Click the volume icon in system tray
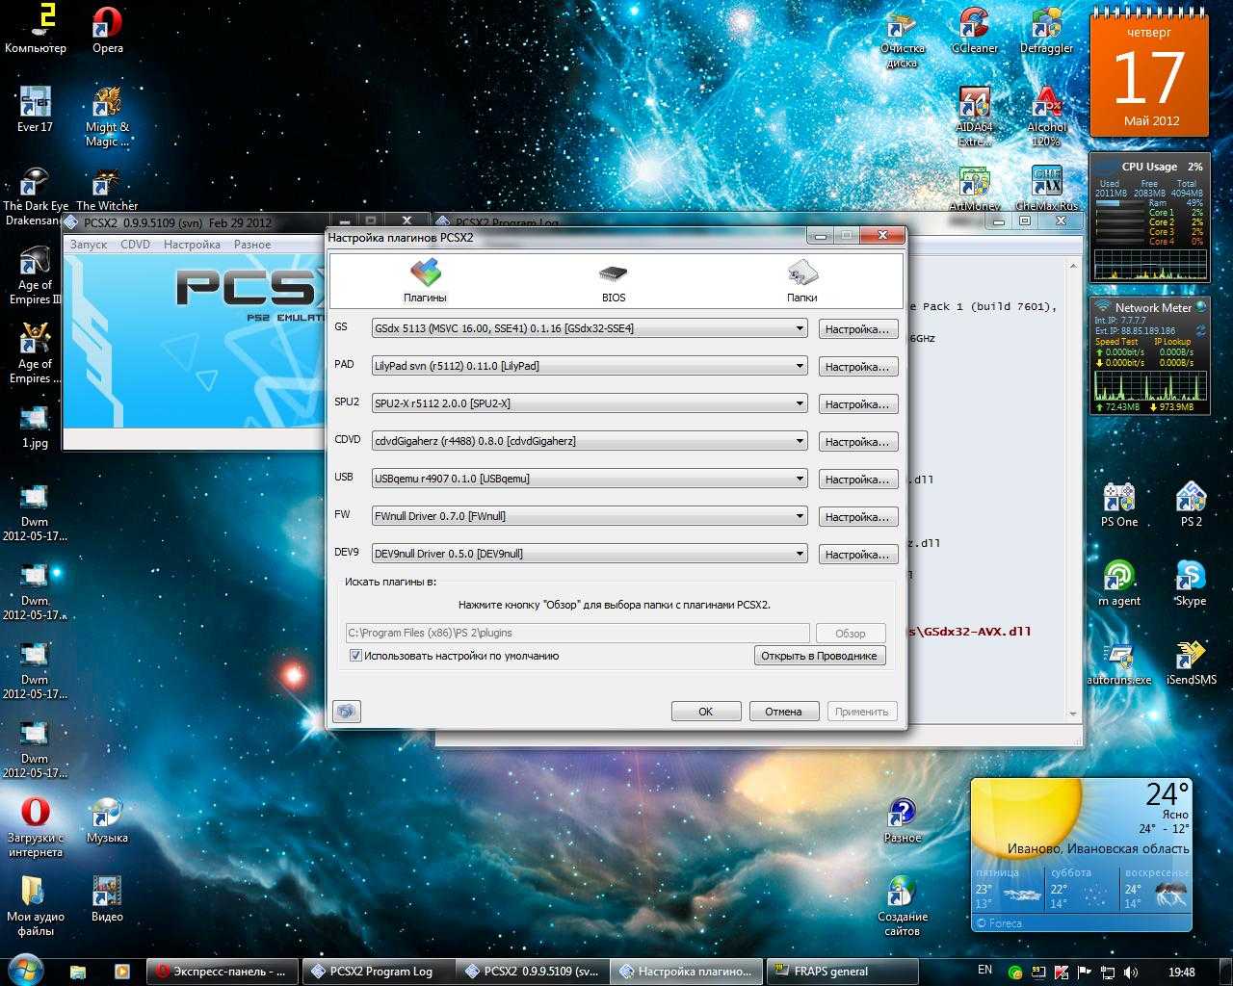Image resolution: width=1233 pixels, height=986 pixels. point(1130,972)
